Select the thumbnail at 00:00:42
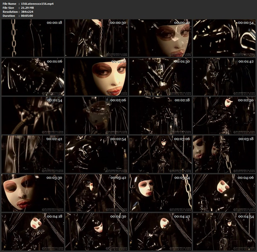 tap(161, 38)
